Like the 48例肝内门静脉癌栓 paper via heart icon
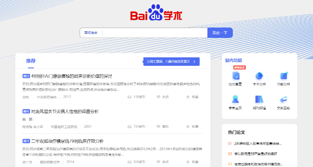Screen dimensions: 313x167 [158, 97]
